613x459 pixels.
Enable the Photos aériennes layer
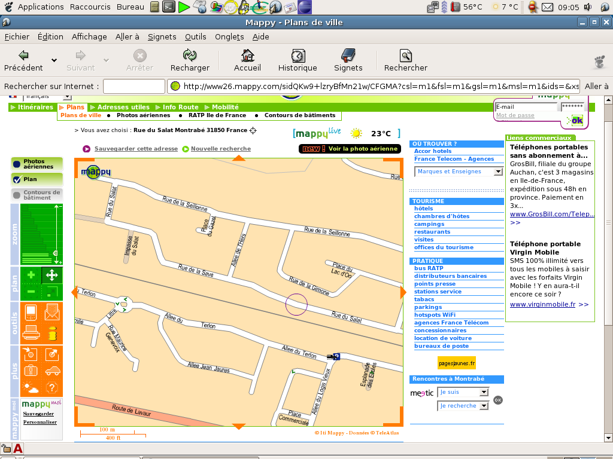click(x=37, y=164)
